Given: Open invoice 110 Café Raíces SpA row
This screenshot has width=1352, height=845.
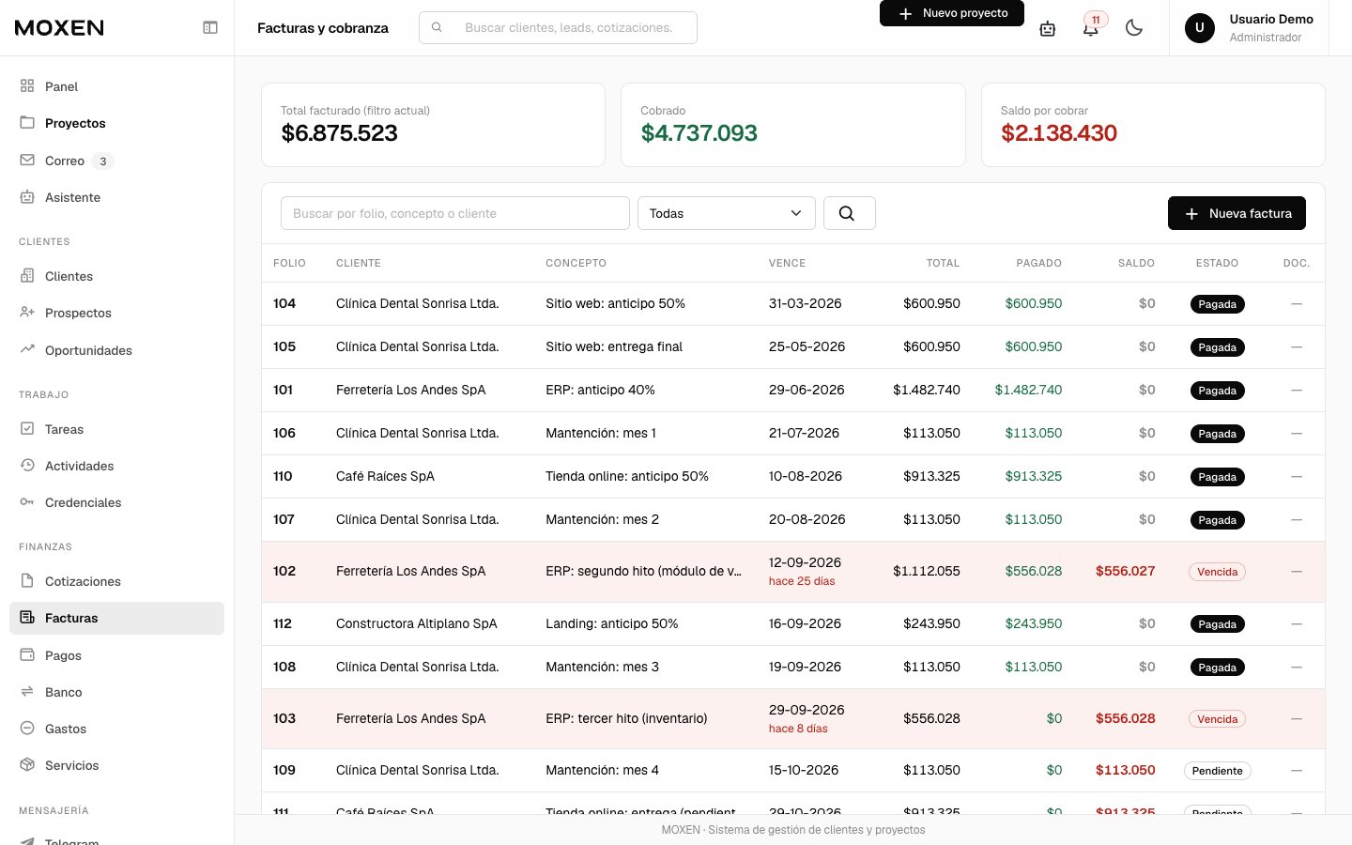Looking at the screenshot, I should pyautogui.click(x=793, y=476).
